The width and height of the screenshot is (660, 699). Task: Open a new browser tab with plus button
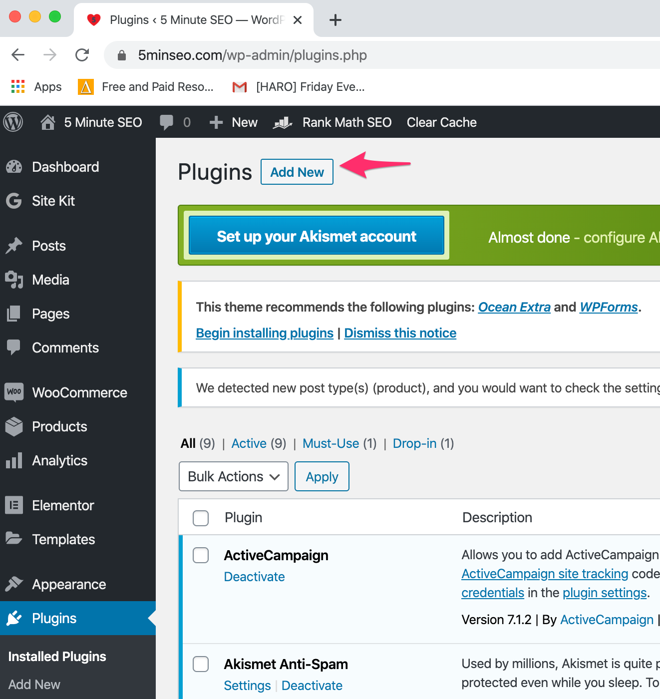click(335, 20)
